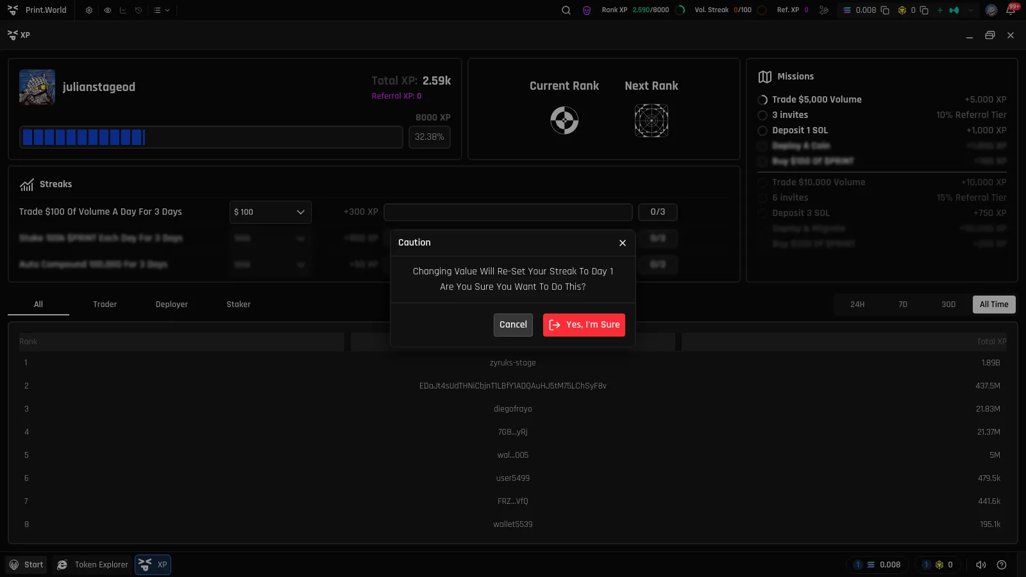Expand the wallet chevron dropdown in top bar

pyautogui.click(x=971, y=10)
